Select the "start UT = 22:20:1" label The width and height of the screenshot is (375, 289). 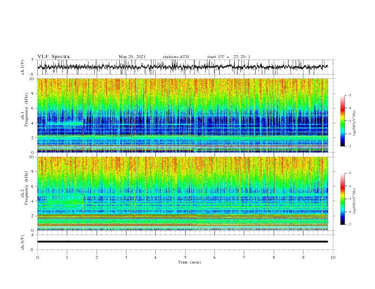pyautogui.click(x=229, y=57)
